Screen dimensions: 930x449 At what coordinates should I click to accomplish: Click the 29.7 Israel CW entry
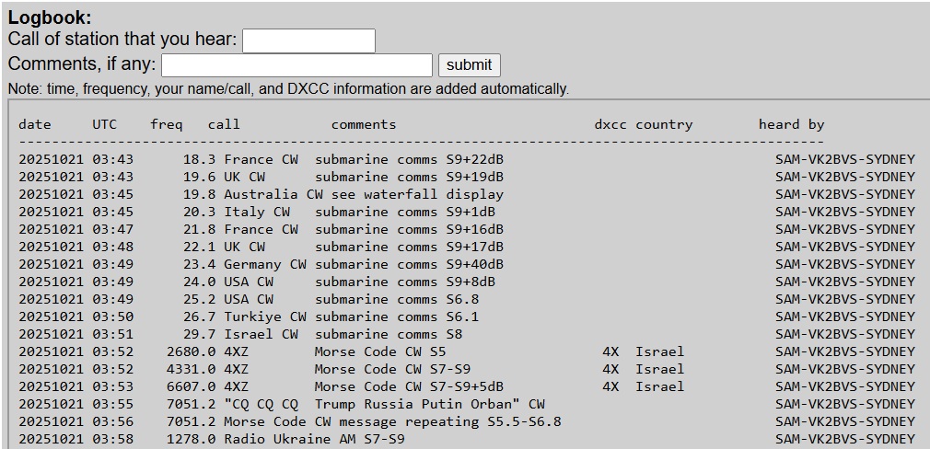(467, 334)
